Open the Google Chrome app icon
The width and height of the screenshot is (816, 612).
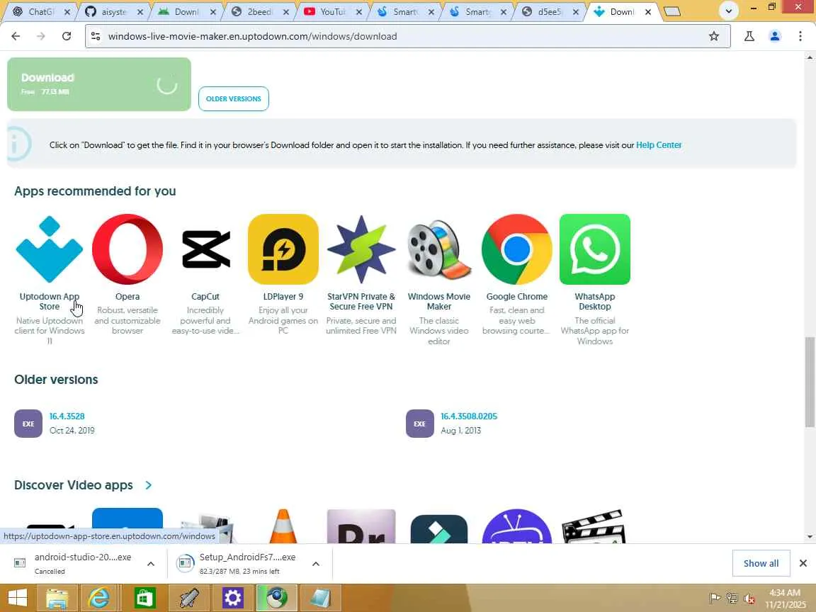pyautogui.click(x=517, y=249)
